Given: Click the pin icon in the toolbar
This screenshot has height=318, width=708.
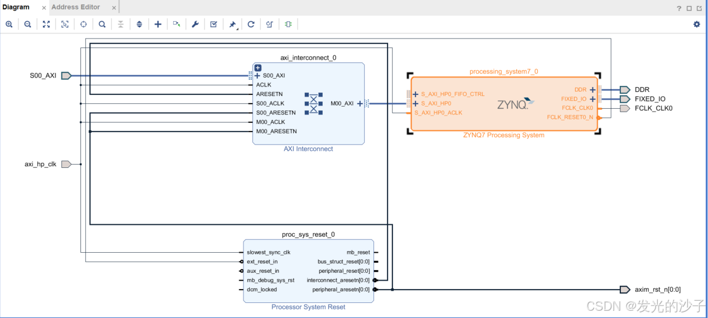Looking at the screenshot, I should [232, 24].
